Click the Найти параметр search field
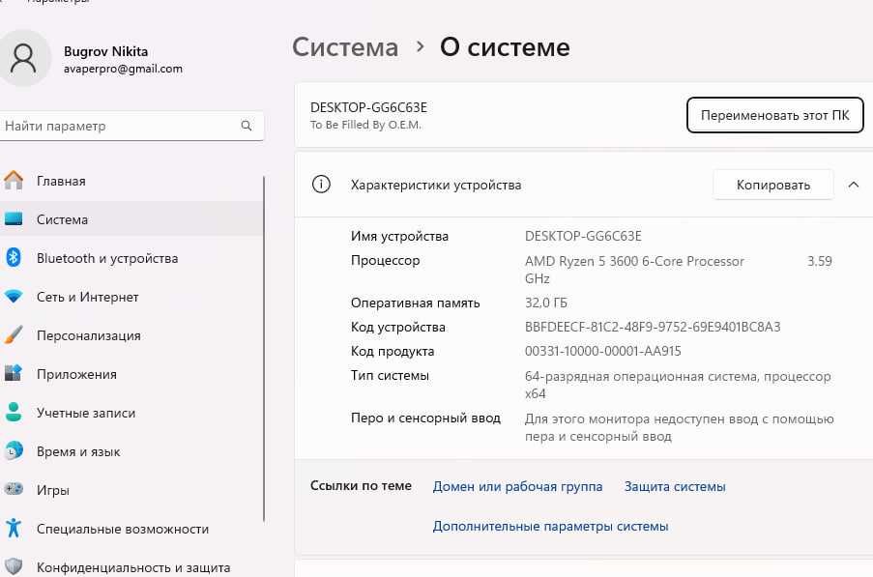 coord(131,126)
